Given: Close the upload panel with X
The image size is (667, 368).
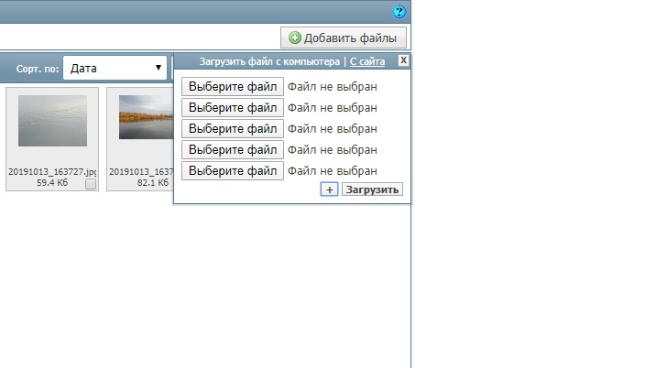Looking at the screenshot, I should (403, 60).
